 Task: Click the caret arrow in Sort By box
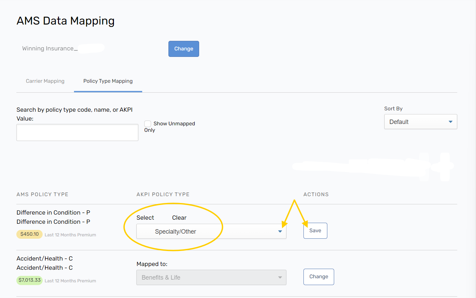450,122
